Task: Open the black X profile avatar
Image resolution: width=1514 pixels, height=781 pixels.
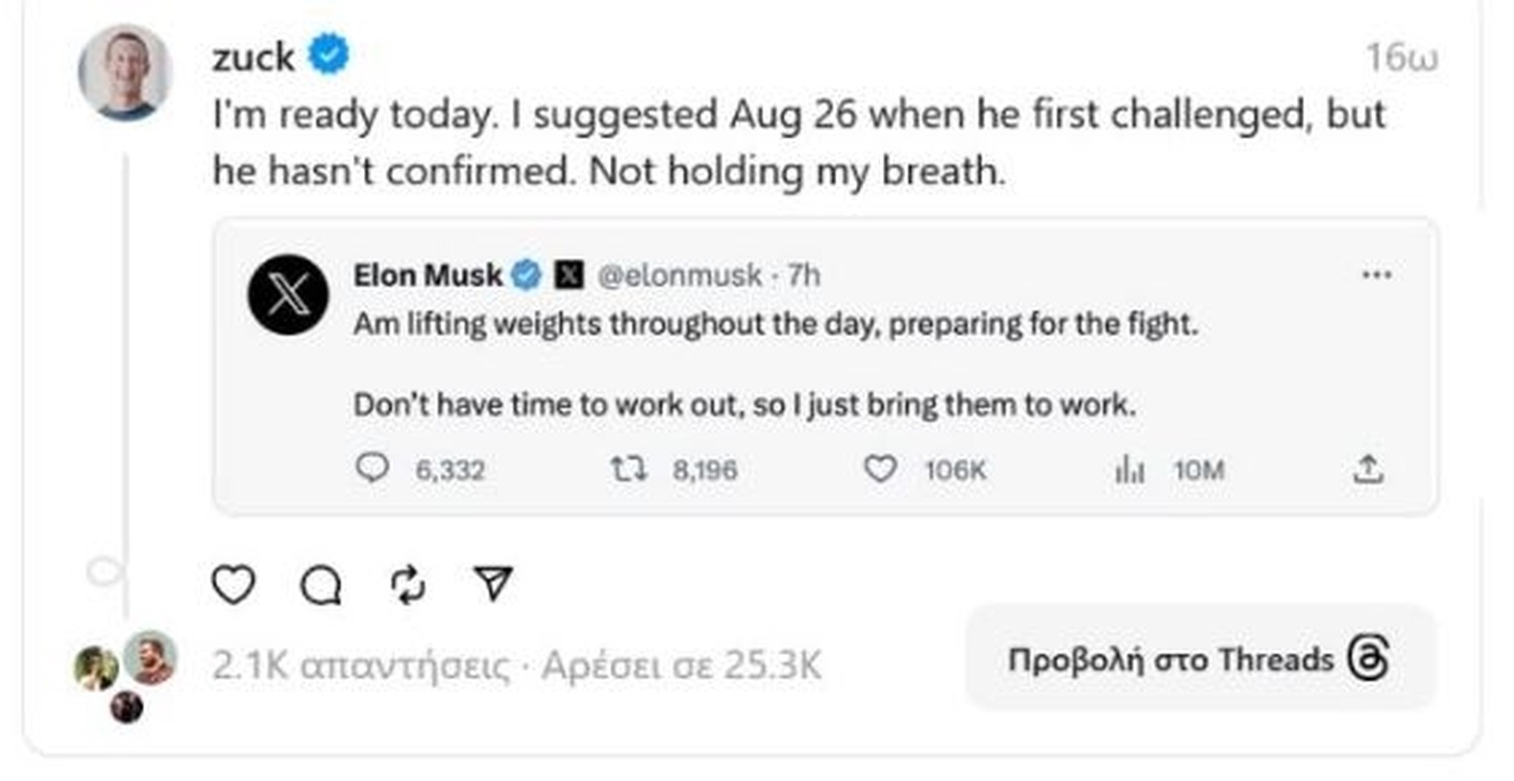Action: pyautogui.click(x=288, y=294)
